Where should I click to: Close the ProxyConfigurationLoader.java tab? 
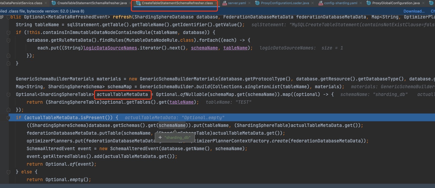(312, 3)
